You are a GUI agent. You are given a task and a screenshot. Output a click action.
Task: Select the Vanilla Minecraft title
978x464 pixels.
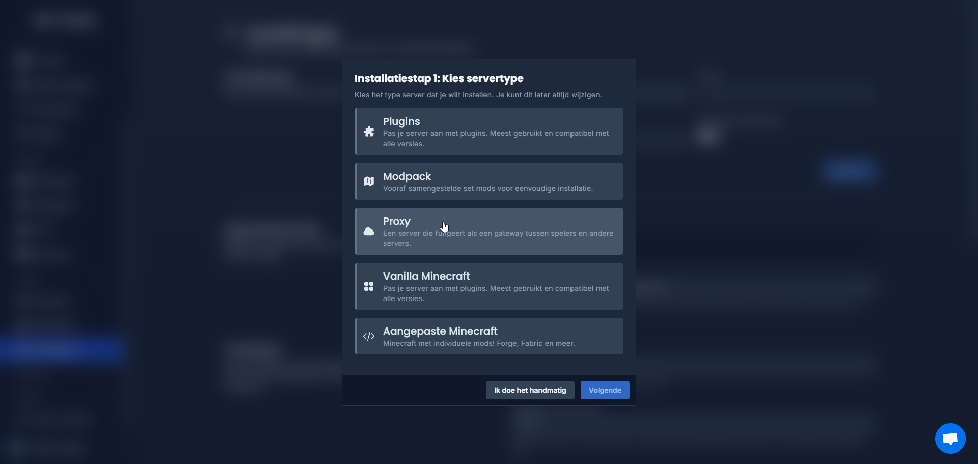tap(426, 276)
